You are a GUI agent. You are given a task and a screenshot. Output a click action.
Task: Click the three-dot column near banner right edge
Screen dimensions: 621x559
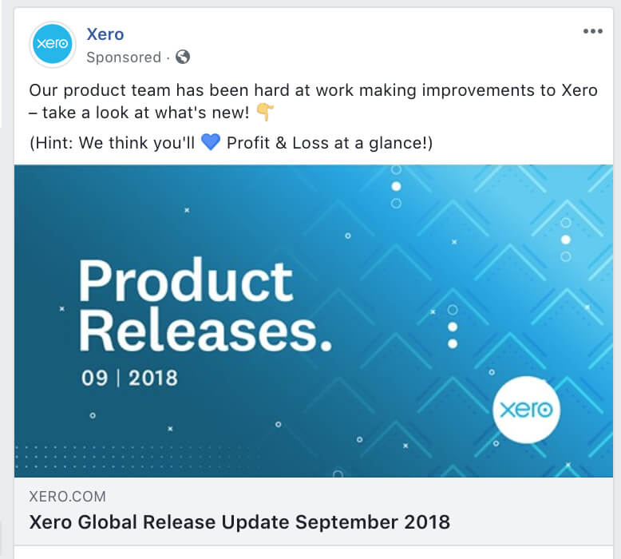(x=566, y=240)
